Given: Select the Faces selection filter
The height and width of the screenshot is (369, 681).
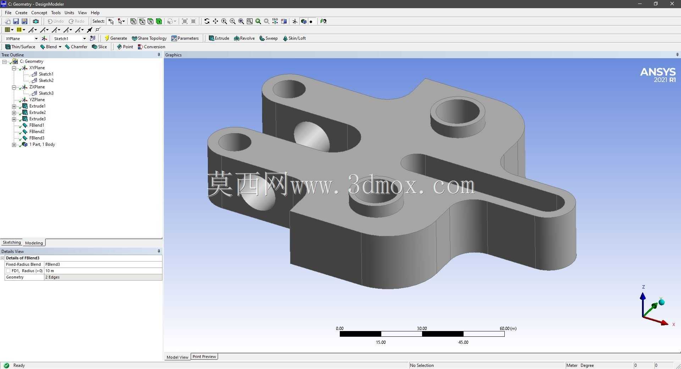Looking at the screenshot, I should (x=150, y=21).
